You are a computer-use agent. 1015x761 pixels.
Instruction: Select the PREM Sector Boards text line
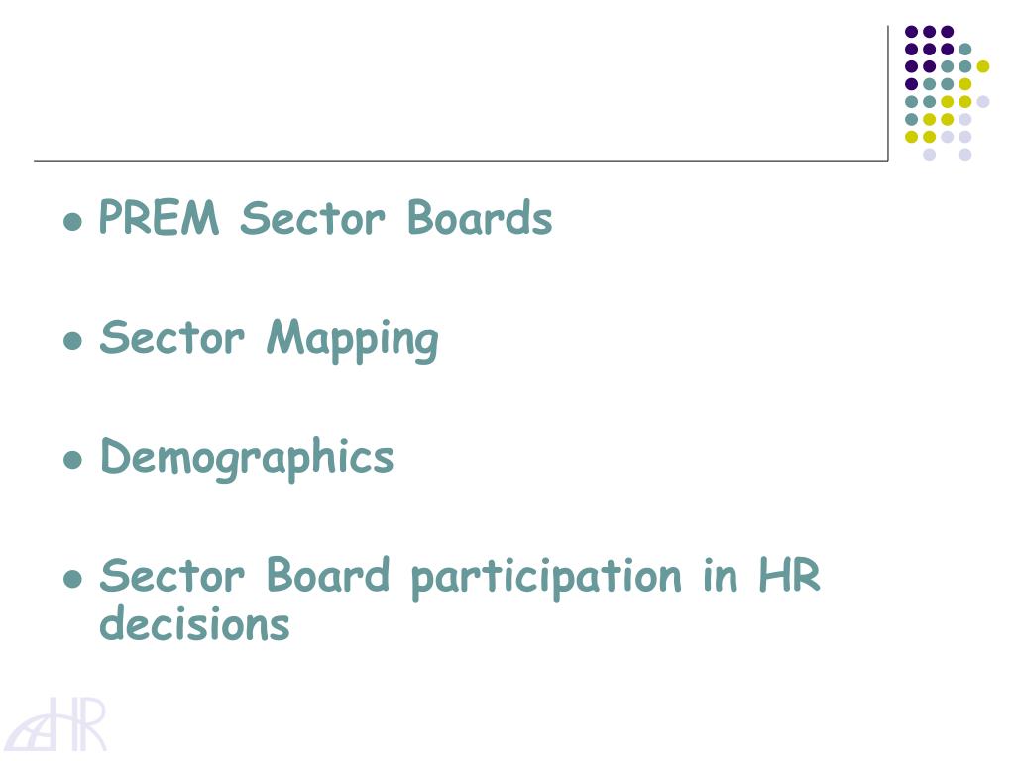(325, 217)
